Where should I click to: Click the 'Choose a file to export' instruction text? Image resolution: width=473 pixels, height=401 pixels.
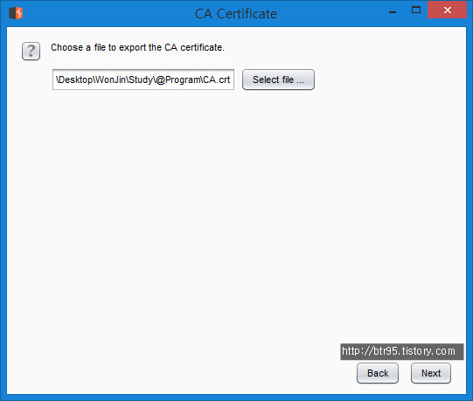[137, 47]
